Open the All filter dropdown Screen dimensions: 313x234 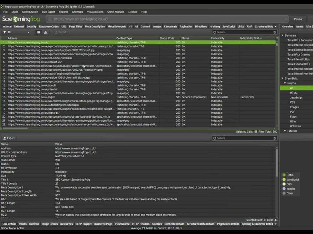pos(17,32)
